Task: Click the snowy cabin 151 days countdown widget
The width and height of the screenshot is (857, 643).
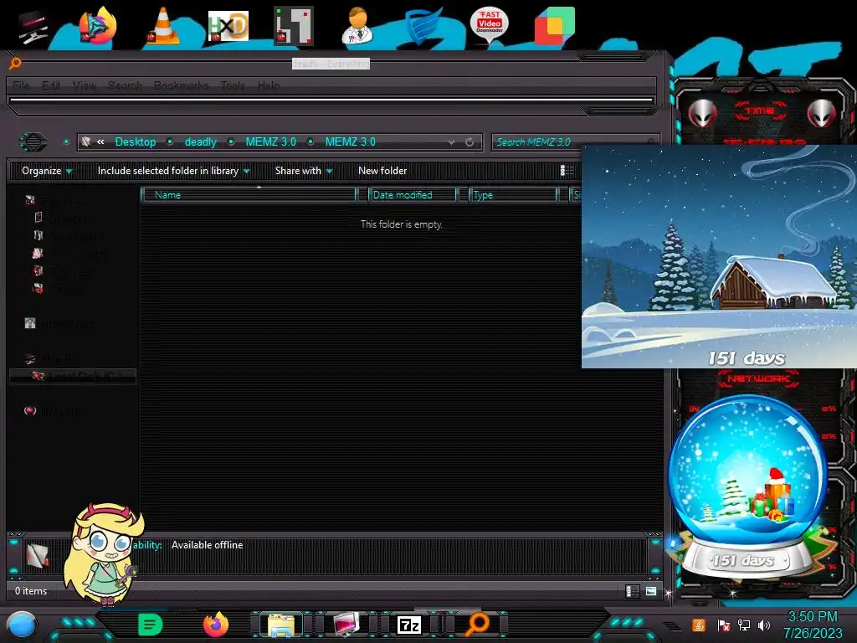Action: (719, 256)
